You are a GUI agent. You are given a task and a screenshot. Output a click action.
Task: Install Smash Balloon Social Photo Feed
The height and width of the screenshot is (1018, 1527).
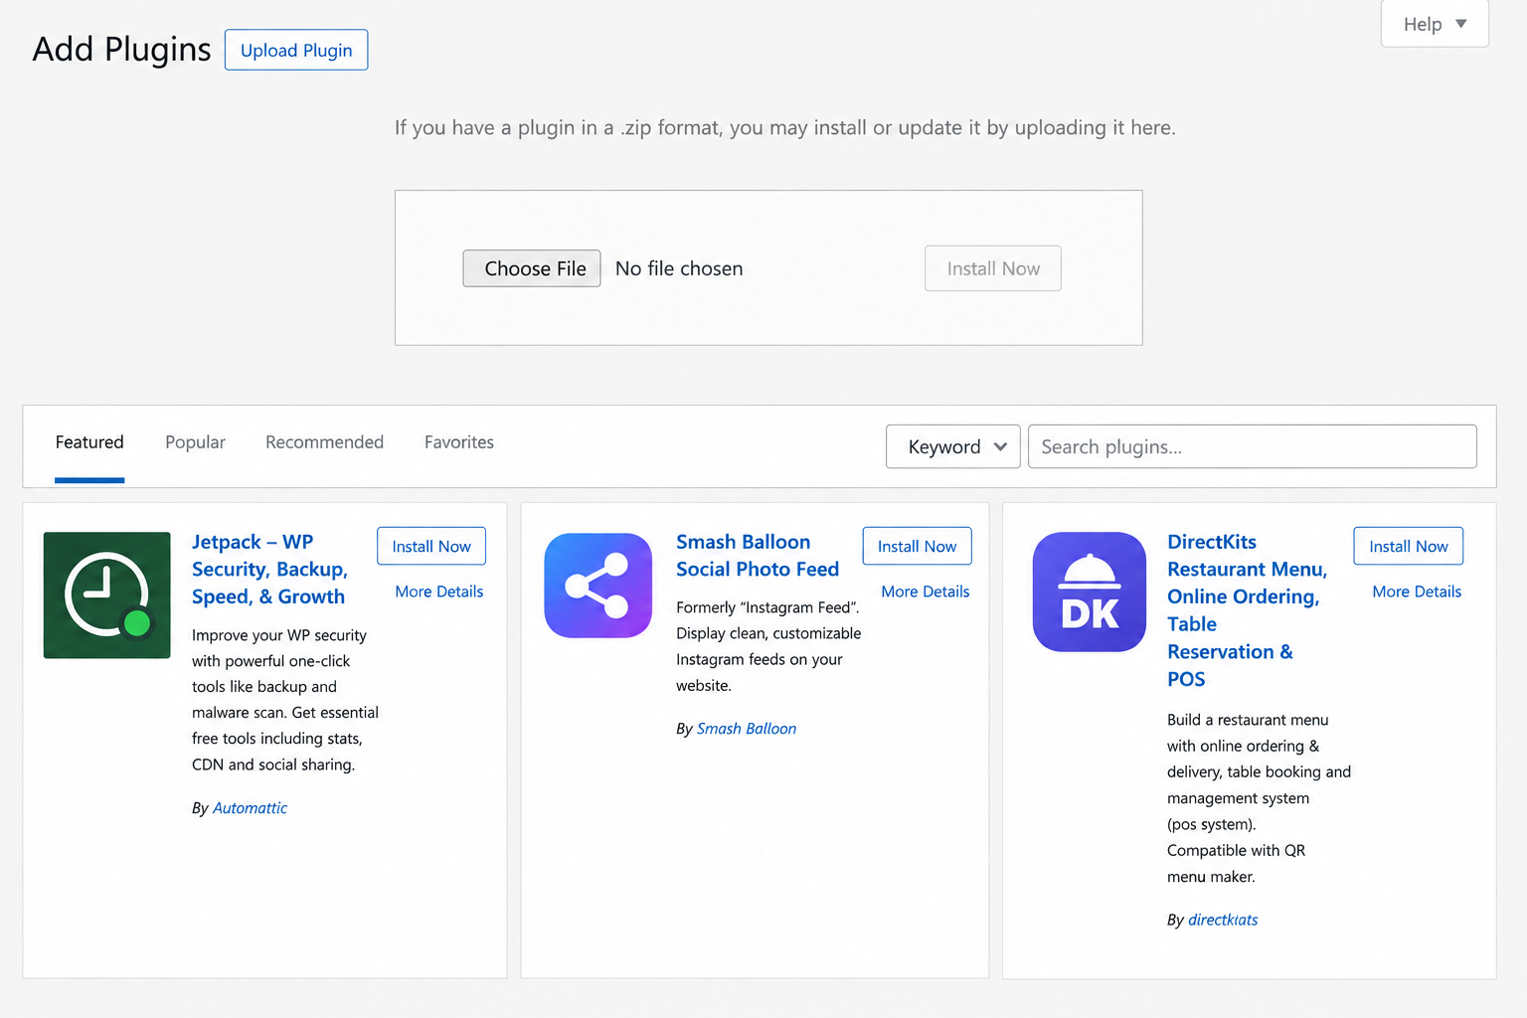pos(917,546)
